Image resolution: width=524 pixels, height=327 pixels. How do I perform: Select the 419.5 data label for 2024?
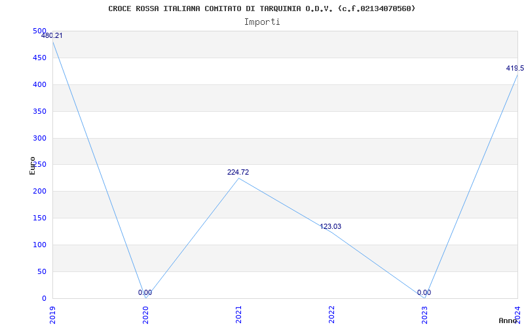pos(515,69)
